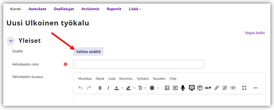The width and height of the screenshot is (274, 110).
Task: Focus the Aktiviteetin nimi input field
Action: pyautogui.click(x=138, y=64)
